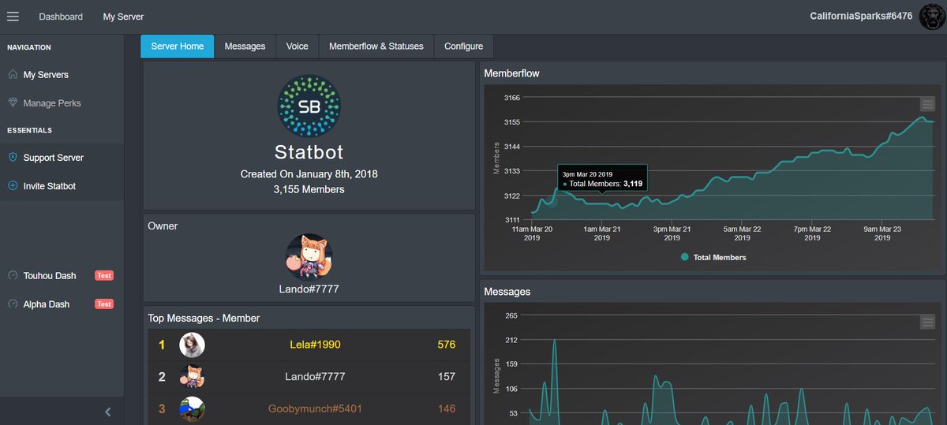Click the home icon beside My Servers
This screenshot has height=425, width=947.
[x=12, y=74]
